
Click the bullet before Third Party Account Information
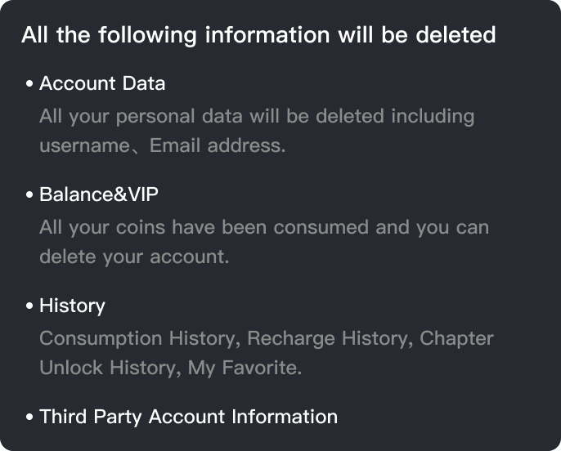tap(29, 417)
